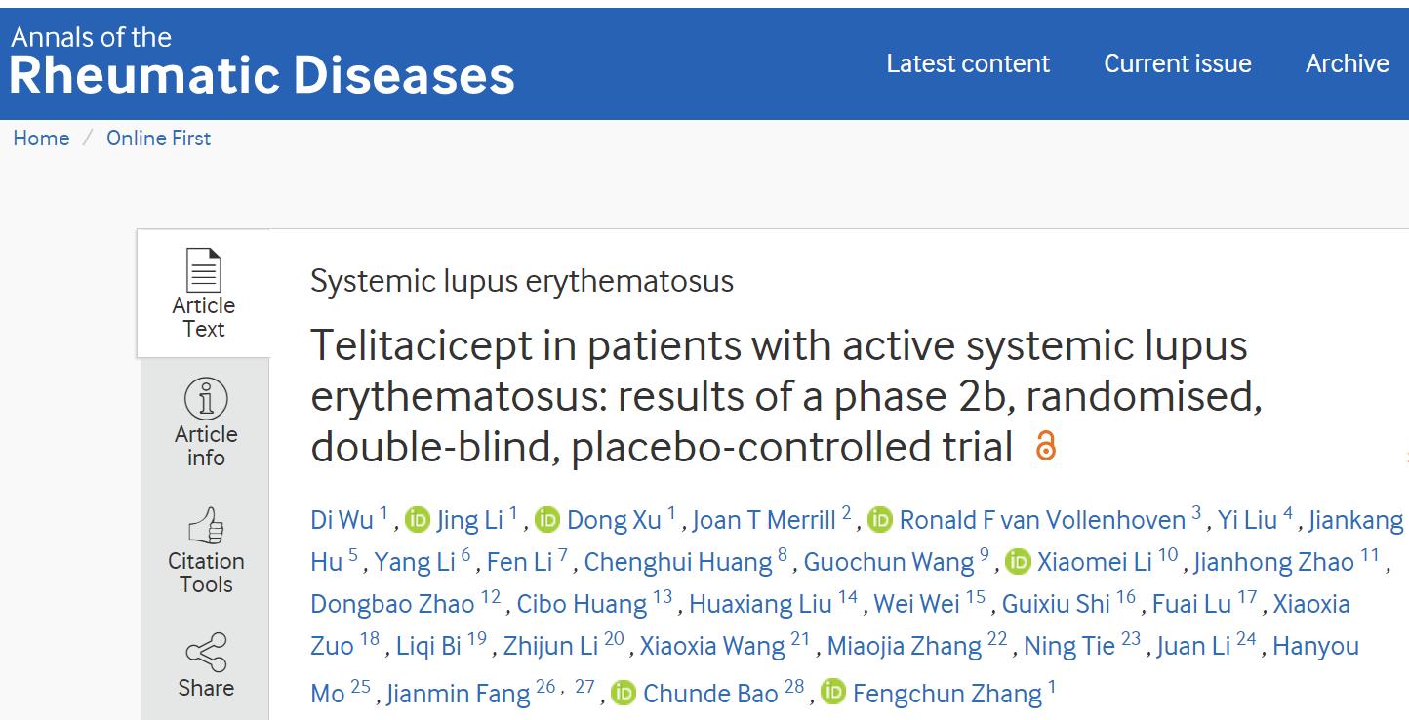Open the Article info icon
The width and height of the screenshot is (1409, 720).
click(206, 398)
